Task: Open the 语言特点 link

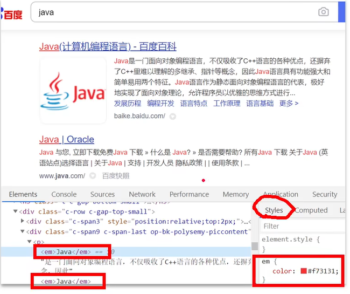Action: point(193,103)
